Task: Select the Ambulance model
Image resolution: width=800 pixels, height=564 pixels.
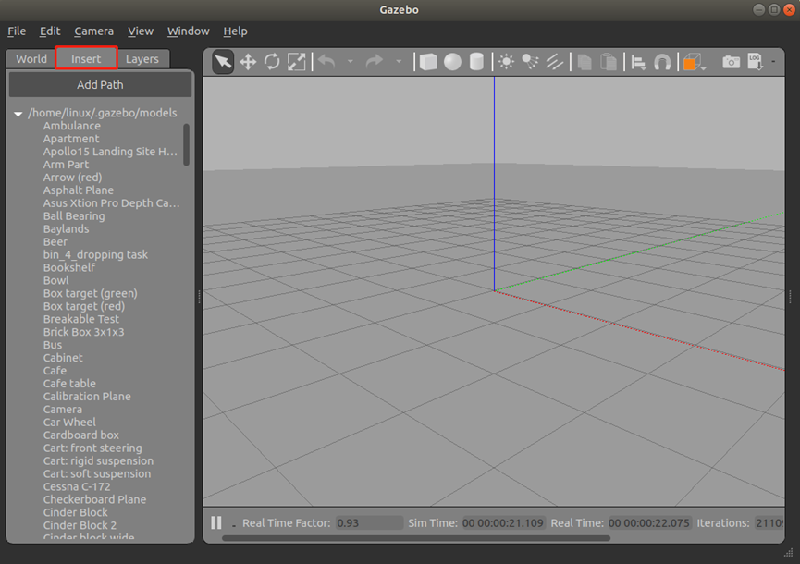Action: point(72,126)
